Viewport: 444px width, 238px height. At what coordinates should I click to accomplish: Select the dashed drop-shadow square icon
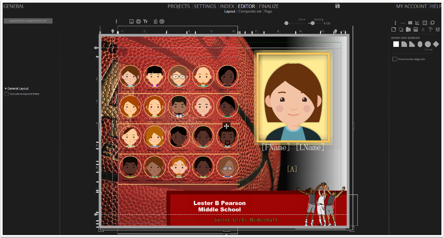(x=401, y=30)
